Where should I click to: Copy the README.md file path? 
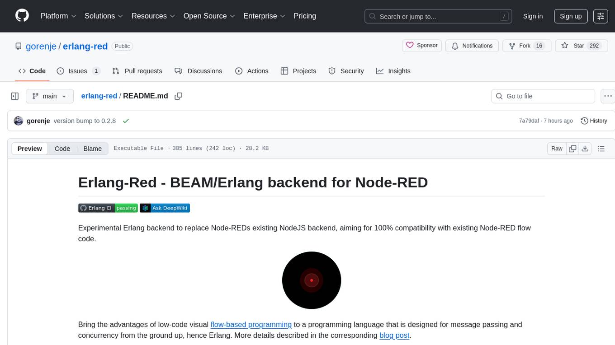[x=179, y=96]
